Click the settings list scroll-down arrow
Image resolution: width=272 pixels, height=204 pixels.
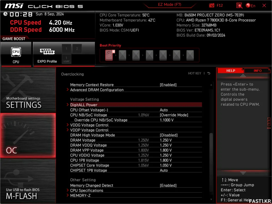click(x=211, y=200)
